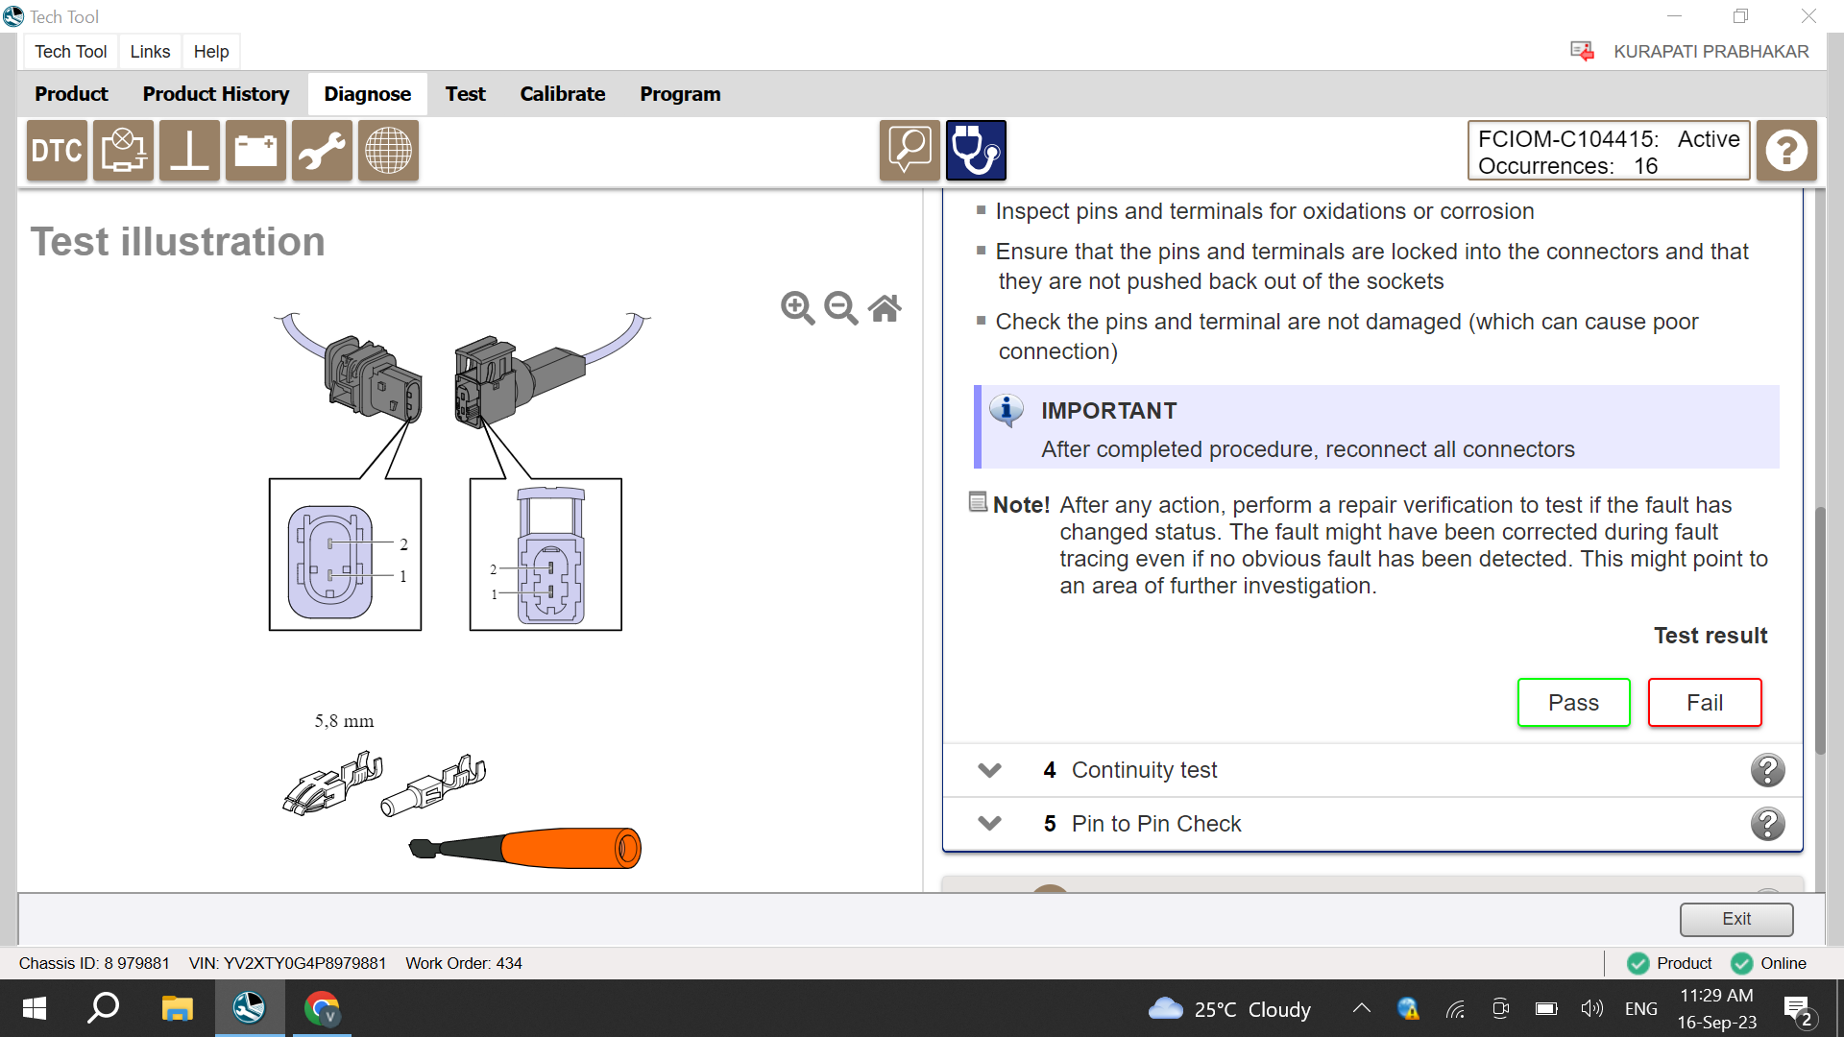This screenshot has width=1844, height=1037.
Task: Open help for Pin to Pin Check
Action: [1767, 824]
